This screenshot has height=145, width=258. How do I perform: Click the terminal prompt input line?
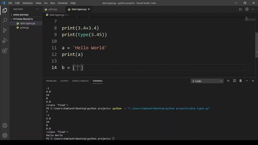click(x=80, y=139)
